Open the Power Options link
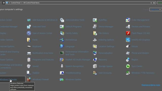The width and height of the screenshot is (162, 91). (x=7, y=60)
